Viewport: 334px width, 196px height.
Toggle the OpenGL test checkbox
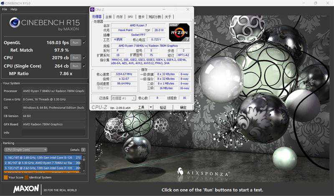(84, 43)
